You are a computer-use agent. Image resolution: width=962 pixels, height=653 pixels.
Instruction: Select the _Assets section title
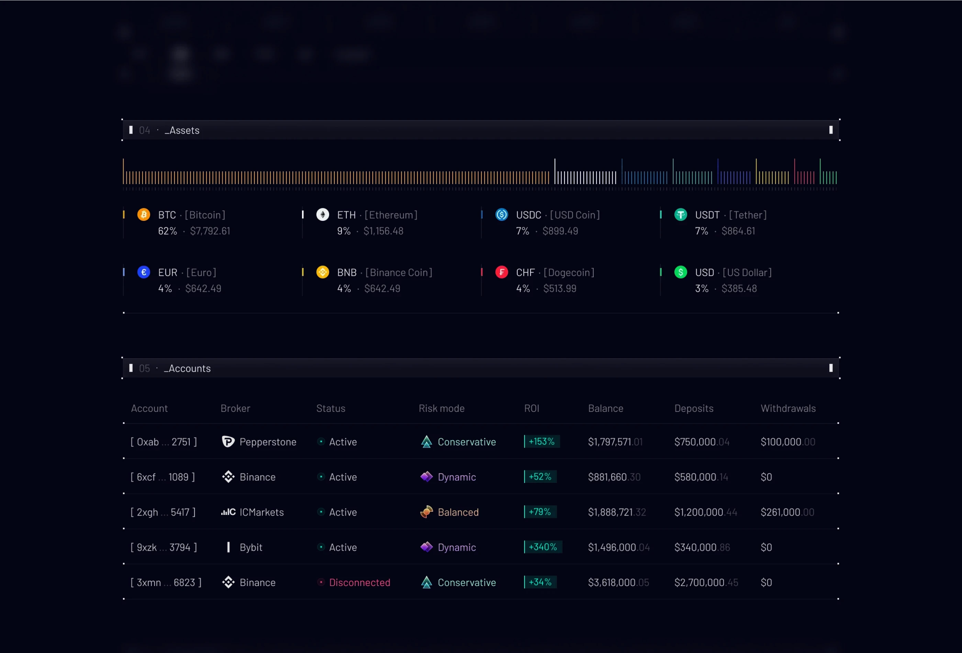182,130
